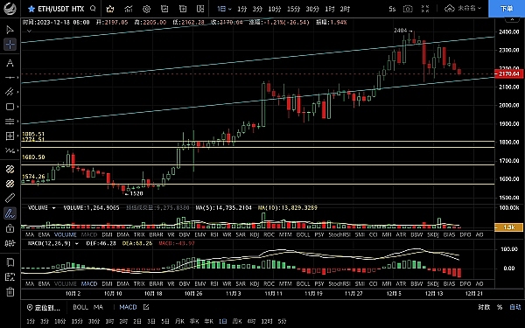Toggle logarithmic scale option
The image size is (525, 328).
(484, 307)
